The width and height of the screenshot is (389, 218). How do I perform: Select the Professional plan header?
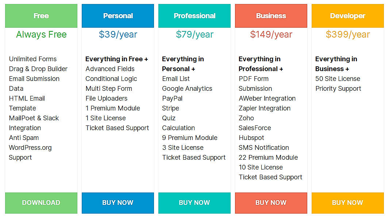coord(194,16)
